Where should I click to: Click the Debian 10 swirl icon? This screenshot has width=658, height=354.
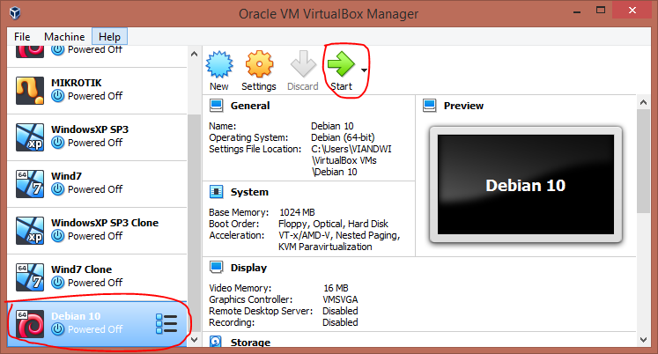[x=30, y=324]
